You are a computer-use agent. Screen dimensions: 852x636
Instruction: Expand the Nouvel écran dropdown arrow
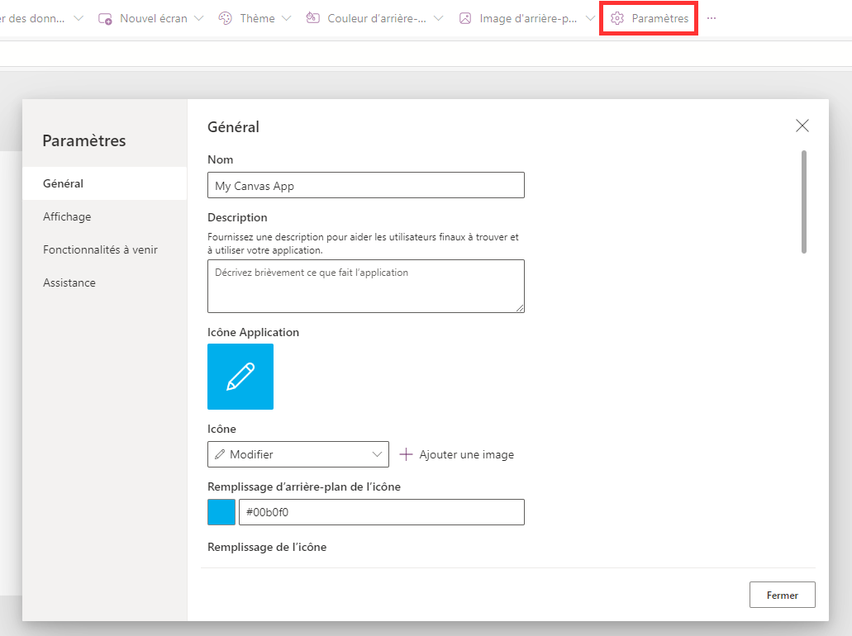199,18
